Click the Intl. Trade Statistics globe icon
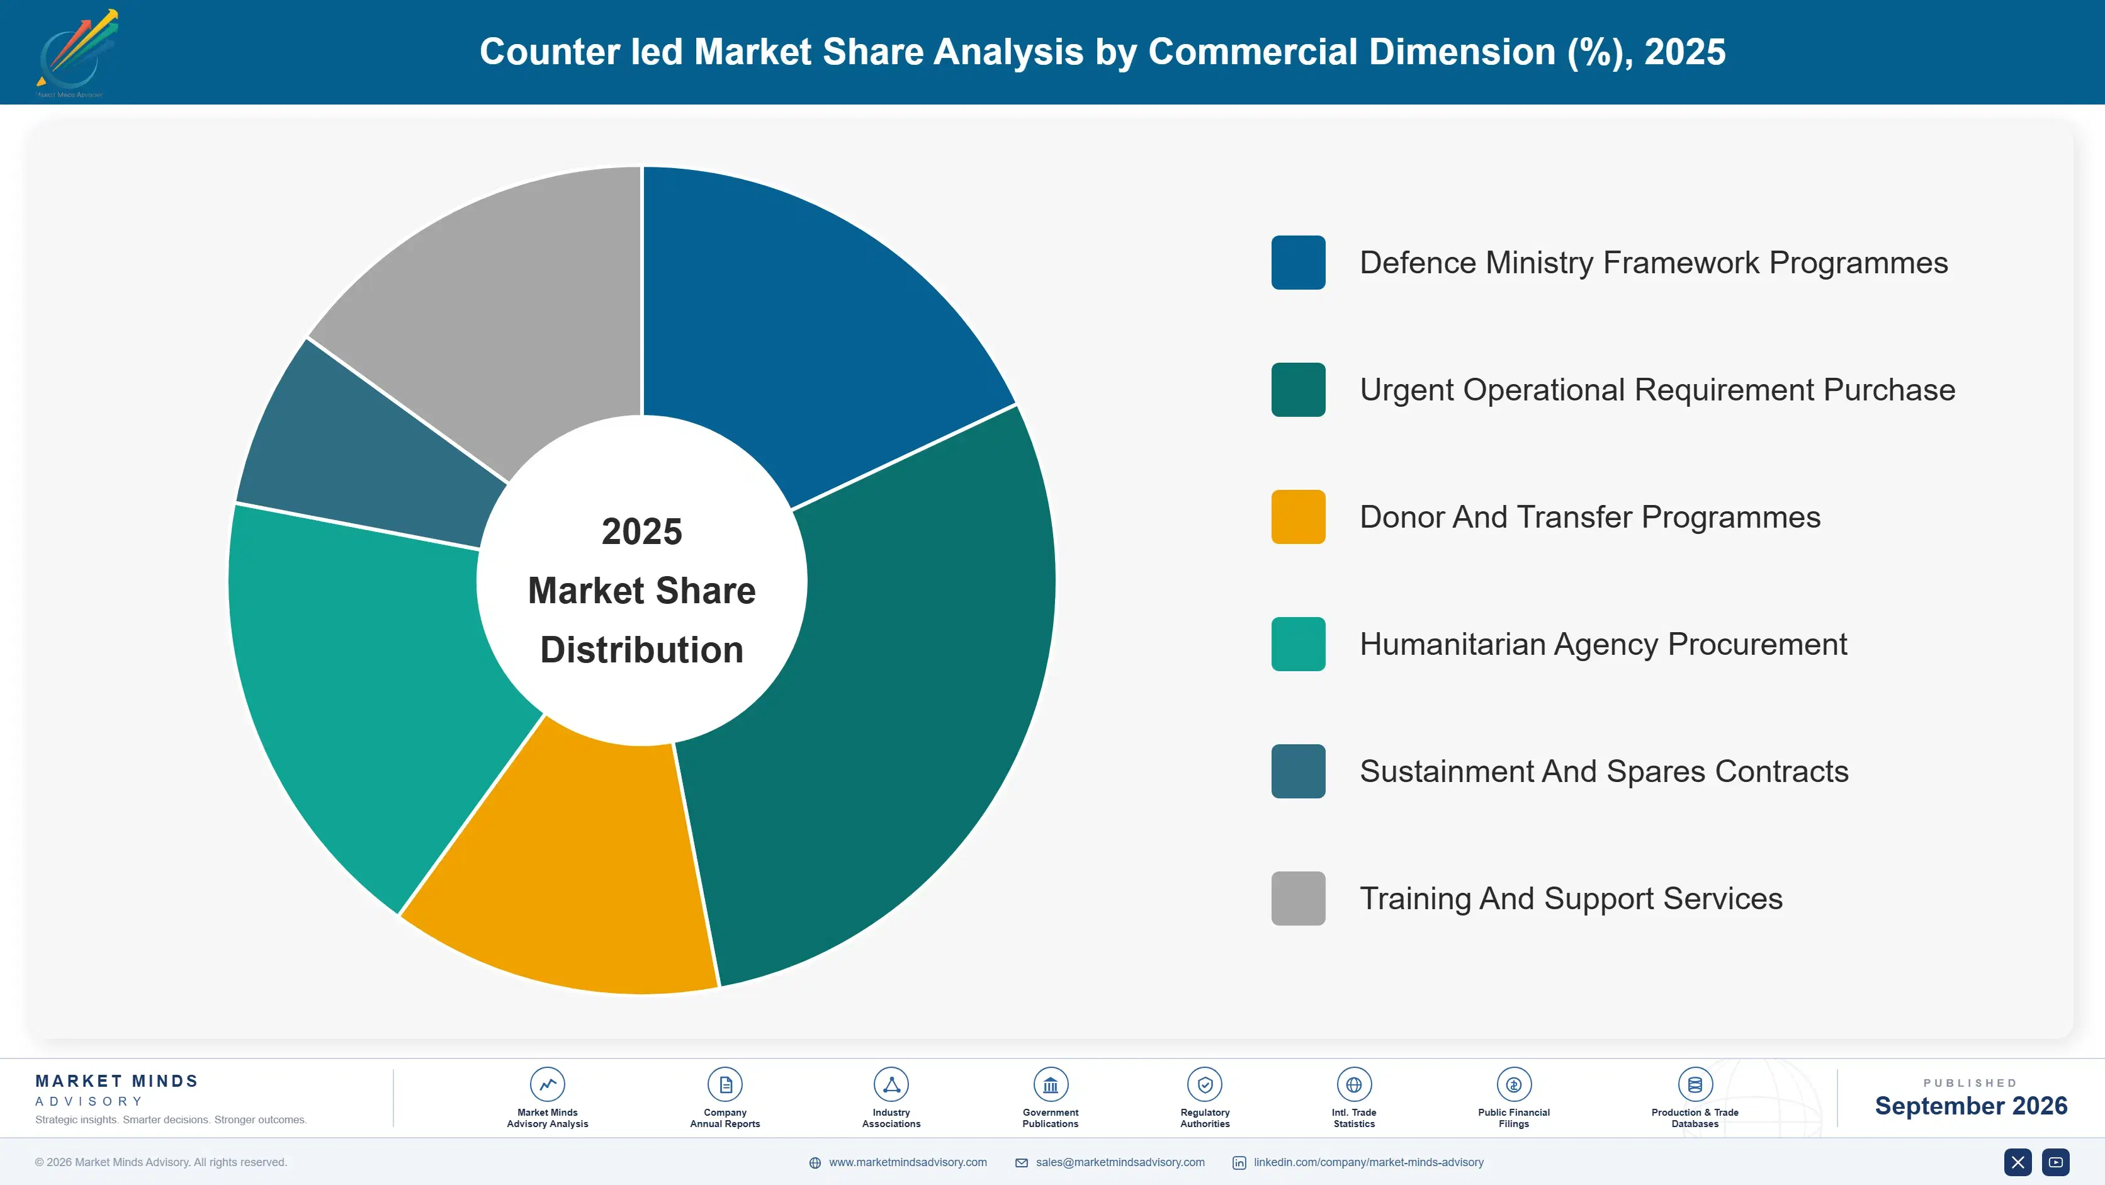Viewport: 2105px width, 1185px height. coord(1354,1084)
